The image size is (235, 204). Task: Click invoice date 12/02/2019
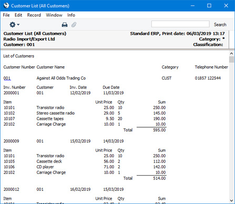point(80,93)
